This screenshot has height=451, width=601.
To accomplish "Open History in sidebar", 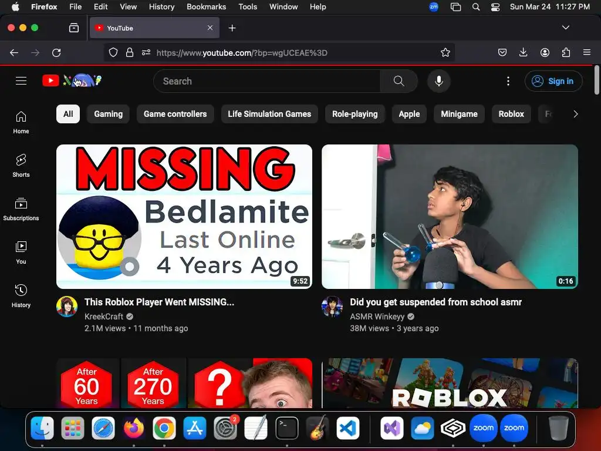I will [x=21, y=296].
